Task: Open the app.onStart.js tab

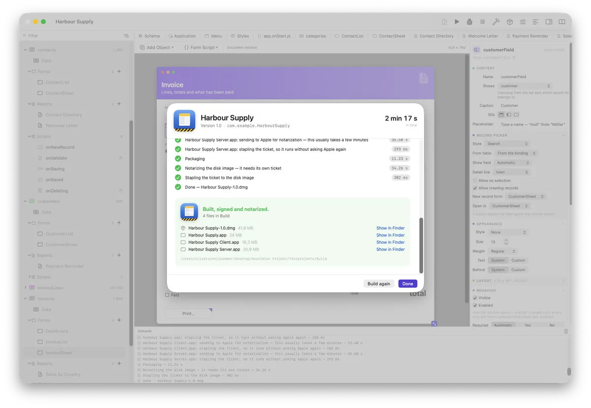Action: (x=274, y=36)
